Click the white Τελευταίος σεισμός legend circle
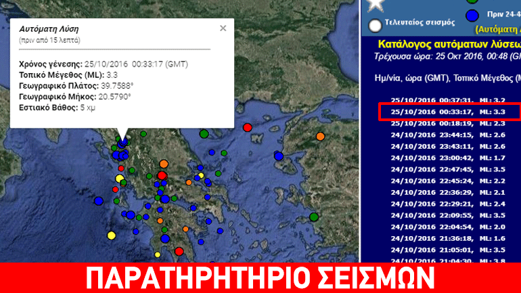Screen dimensions: 521x293 click(375, 26)
